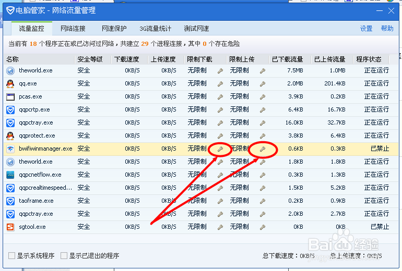Sort by 已上传流量 column header
The height and width of the screenshot is (271, 402).
pyautogui.click(x=332, y=59)
